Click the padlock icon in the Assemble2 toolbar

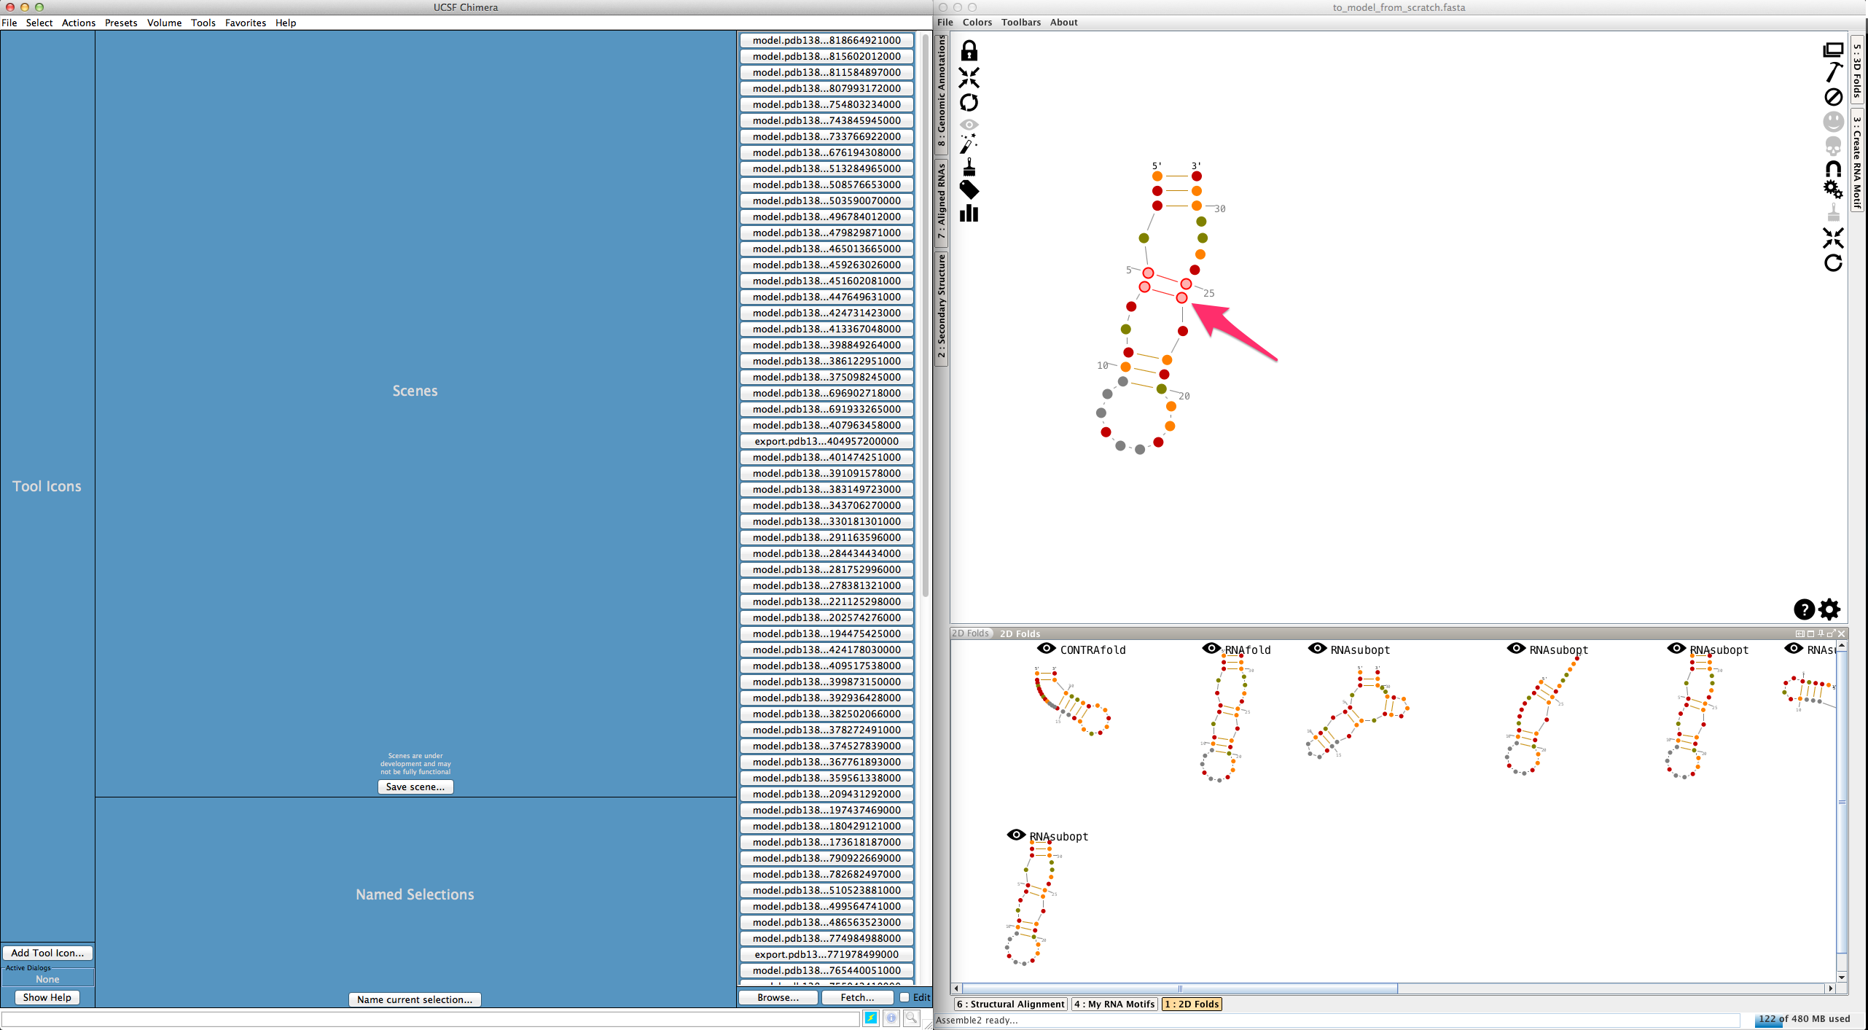point(969,50)
